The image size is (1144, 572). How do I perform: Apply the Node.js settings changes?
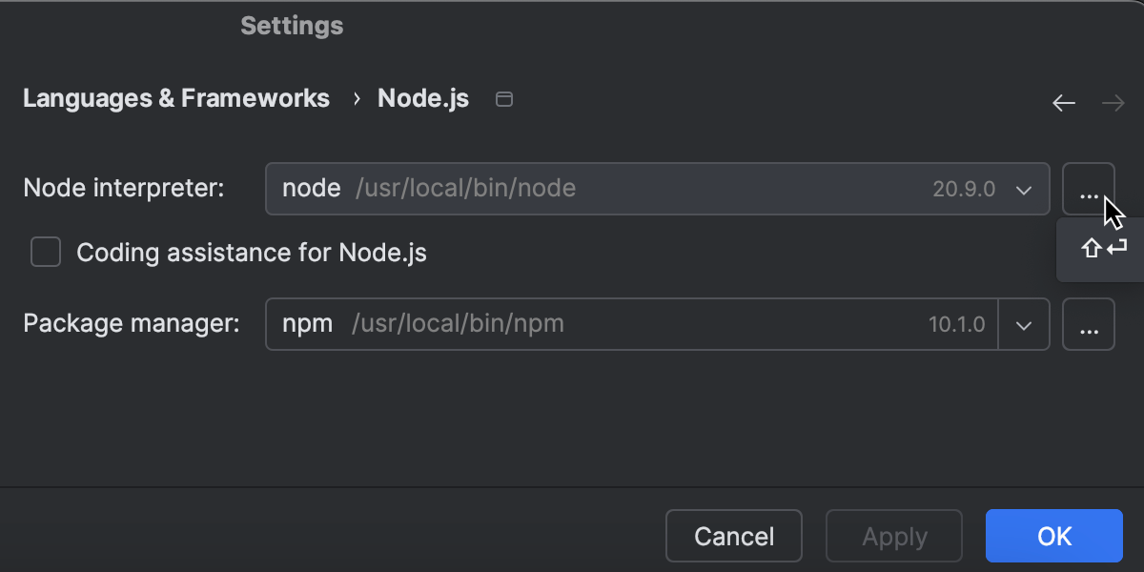893,536
